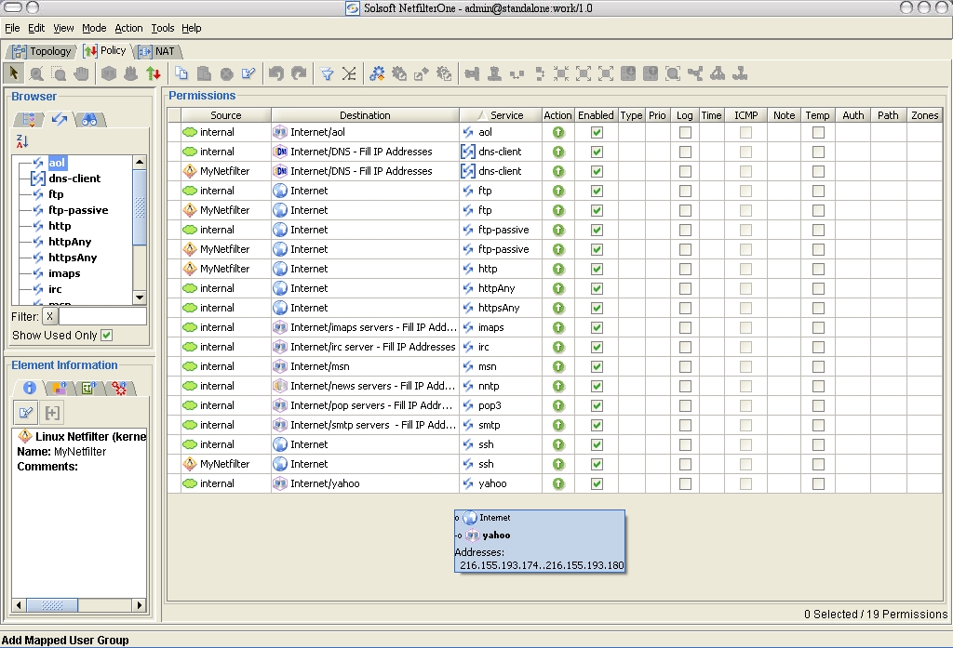Viewport: 953px width, 648px height.
Task: Click the blue info tab in Element Information
Action: click(x=29, y=388)
